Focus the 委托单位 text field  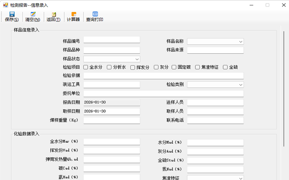tap(163, 93)
